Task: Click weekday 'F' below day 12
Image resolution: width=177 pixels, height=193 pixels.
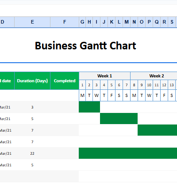Action: (164, 96)
